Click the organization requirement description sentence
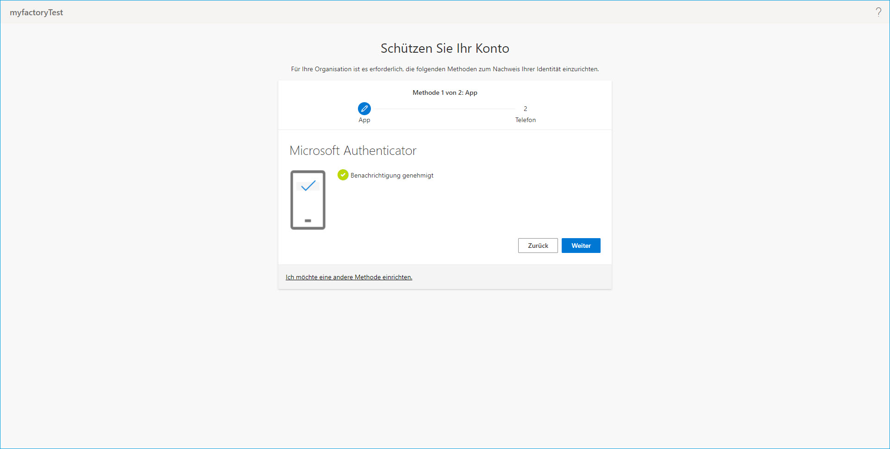This screenshot has height=449, width=890. (445, 69)
